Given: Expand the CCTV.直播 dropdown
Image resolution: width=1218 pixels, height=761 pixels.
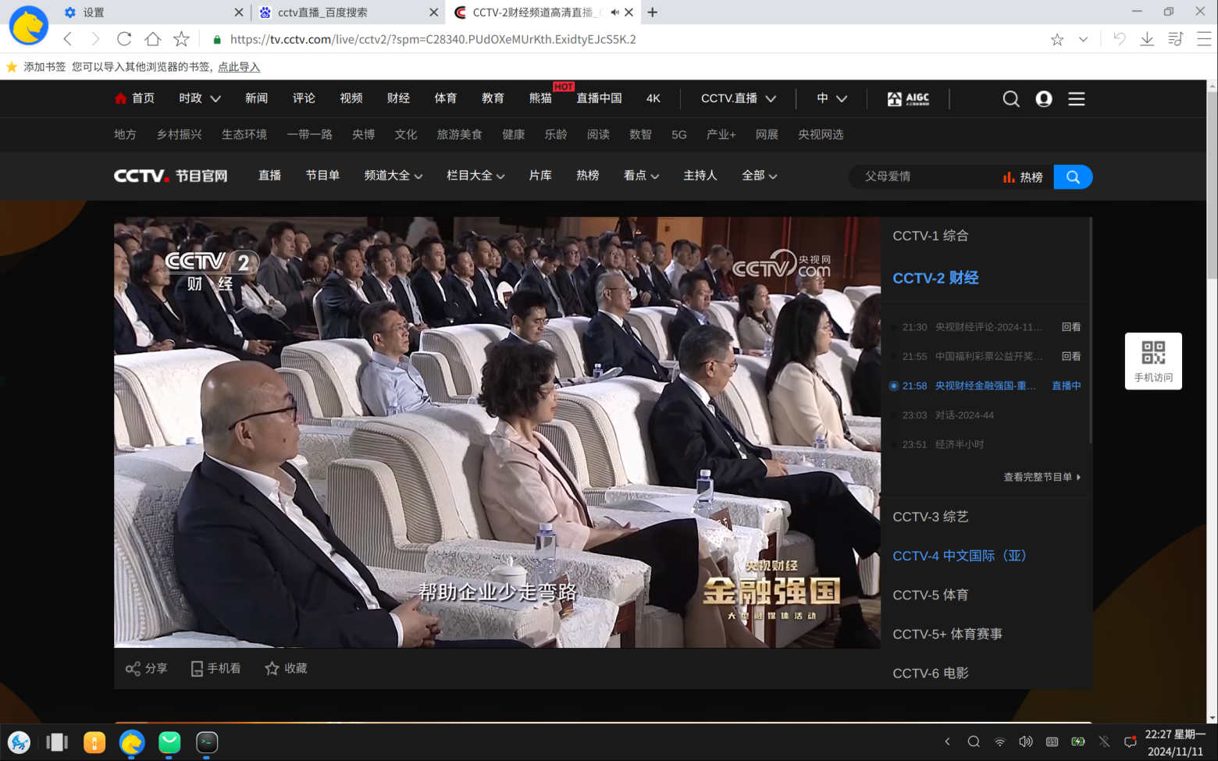Looking at the screenshot, I should point(739,98).
